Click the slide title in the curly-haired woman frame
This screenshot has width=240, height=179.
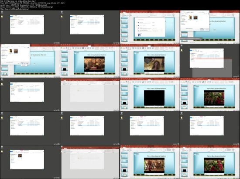coord(156,55)
